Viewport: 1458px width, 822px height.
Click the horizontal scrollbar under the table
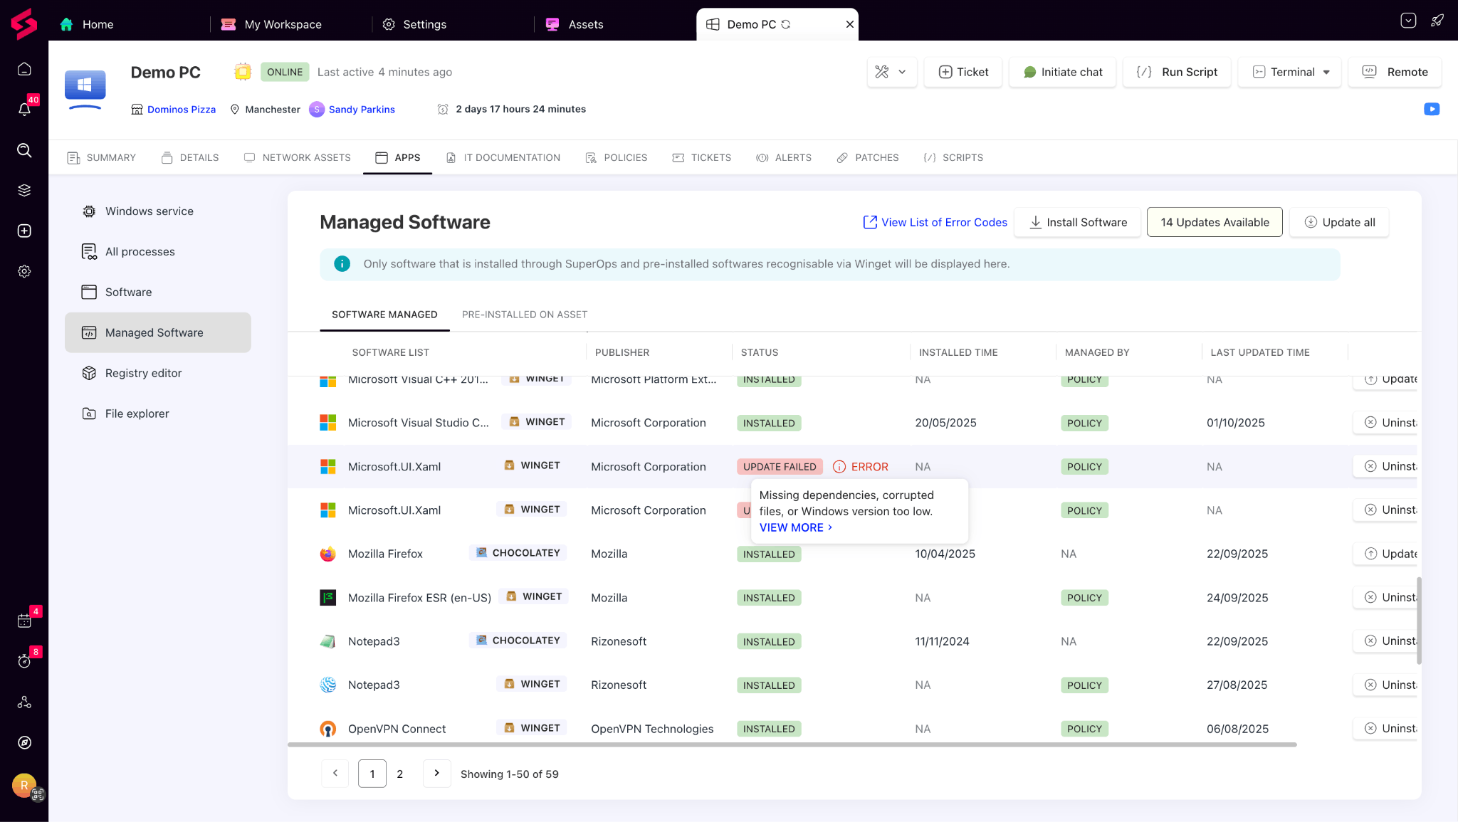(792, 745)
